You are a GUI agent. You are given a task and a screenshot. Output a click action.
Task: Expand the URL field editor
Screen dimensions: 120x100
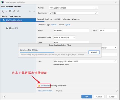[x=115, y=61]
